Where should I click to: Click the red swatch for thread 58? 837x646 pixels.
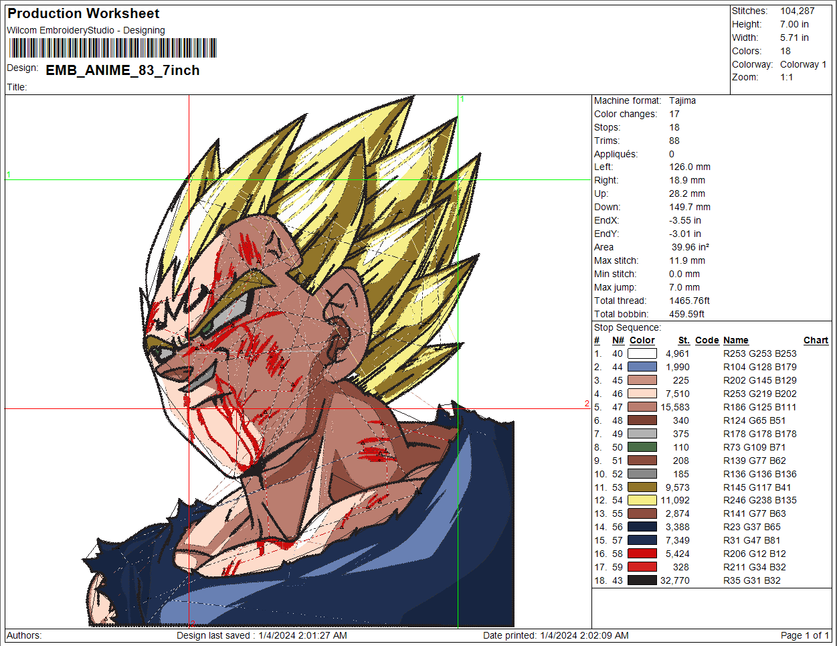point(642,554)
